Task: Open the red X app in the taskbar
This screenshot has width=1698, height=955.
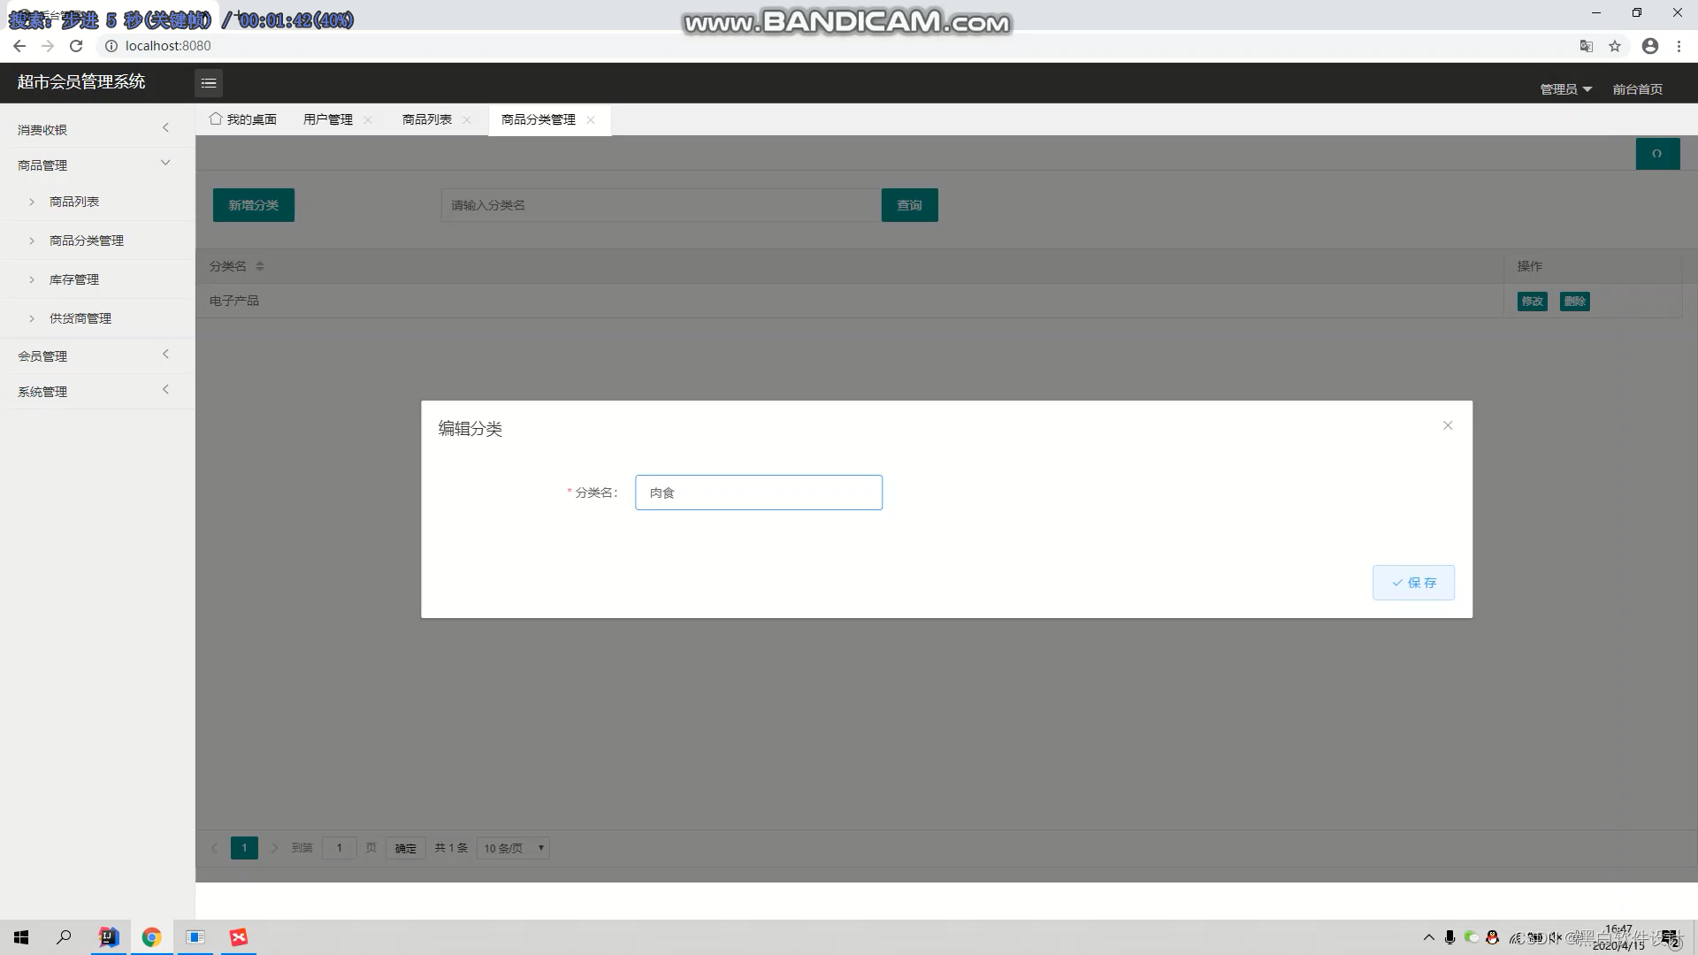Action: [x=239, y=937]
